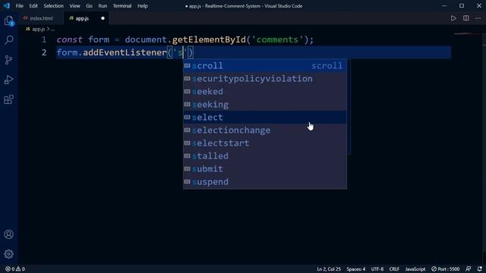Open the Terminal menu
The height and width of the screenshot is (273, 486).
121,5
